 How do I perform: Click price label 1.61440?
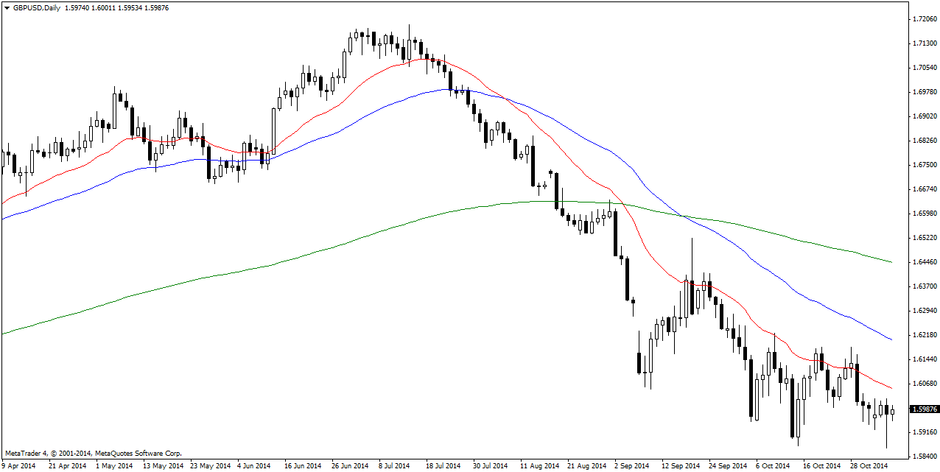[x=925, y=359]
